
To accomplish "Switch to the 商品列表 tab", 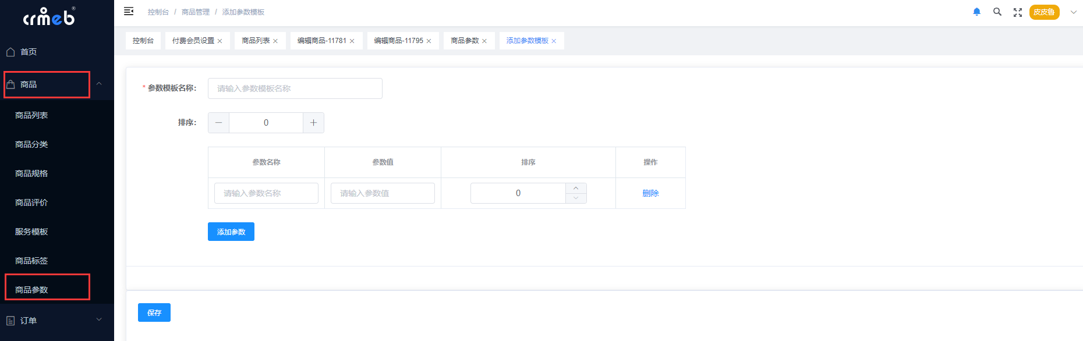I will pyautogui.click(x=256, y=41).
